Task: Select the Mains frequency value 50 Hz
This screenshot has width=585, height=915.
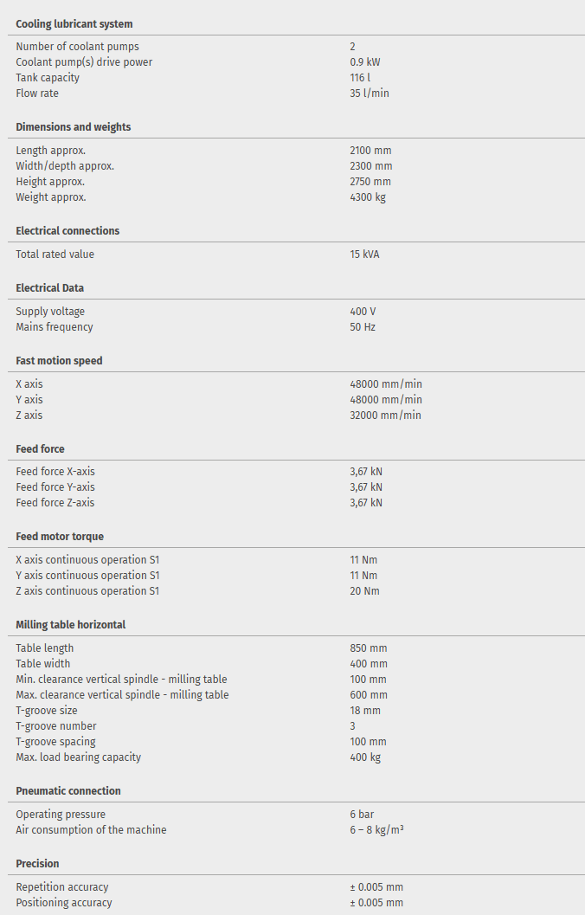Action: (x=363, y=327)
